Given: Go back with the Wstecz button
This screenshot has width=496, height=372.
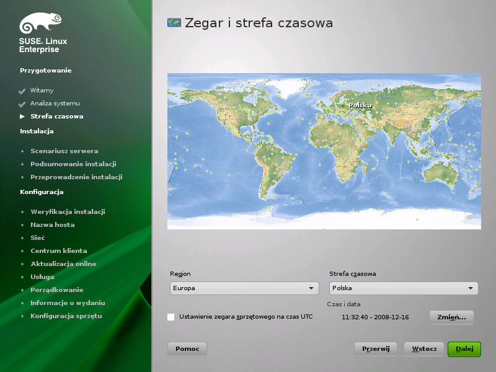Looking at the screenshot, I should [424, 349].
